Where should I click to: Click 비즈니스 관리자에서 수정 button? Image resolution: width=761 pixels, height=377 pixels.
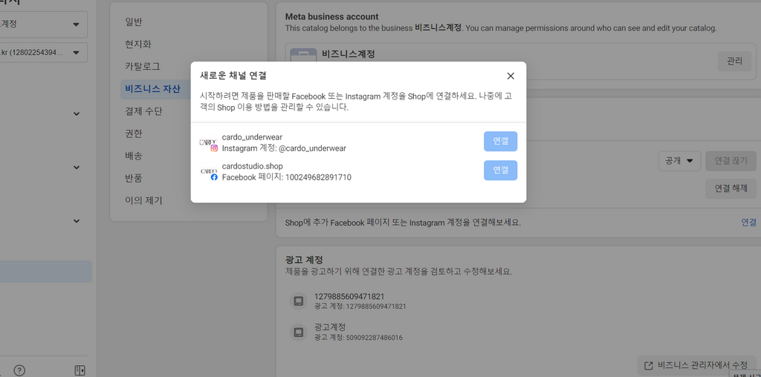point(696,365)
